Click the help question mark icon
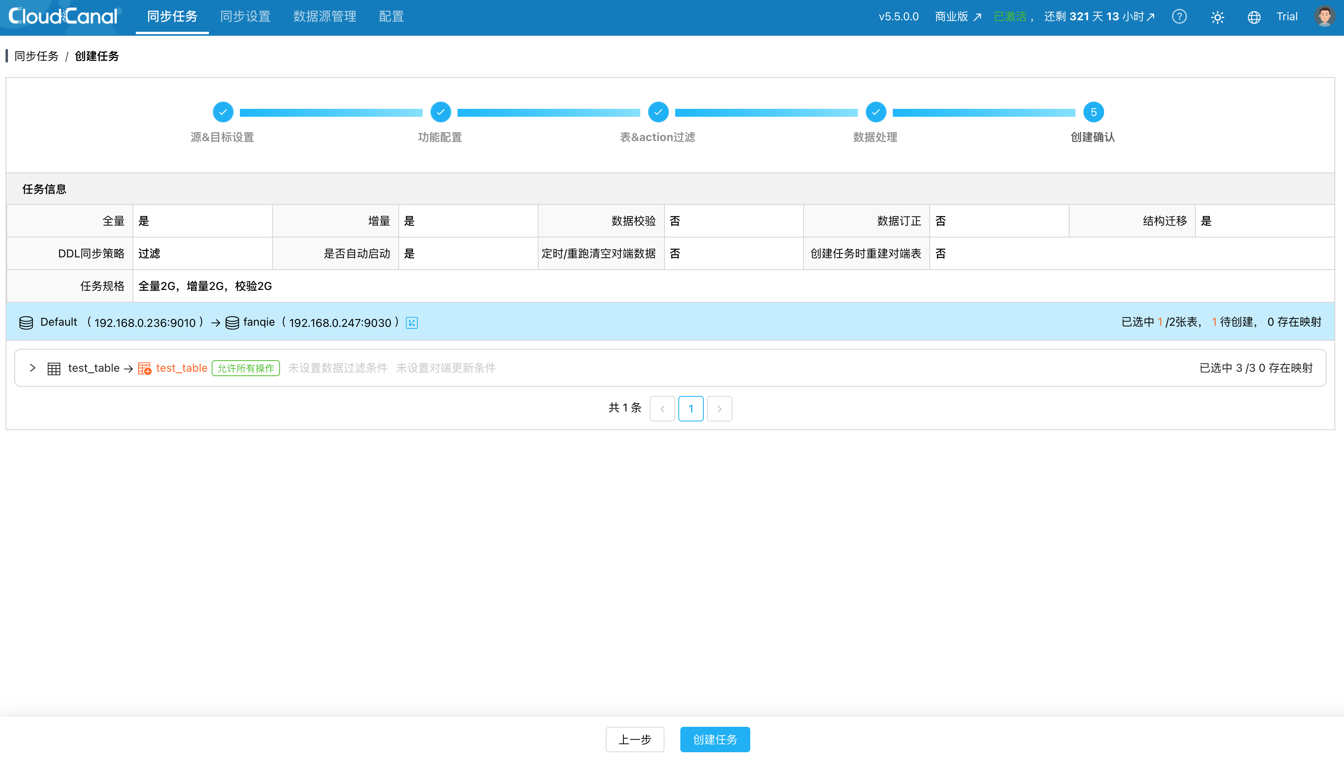 point(1179,17)
